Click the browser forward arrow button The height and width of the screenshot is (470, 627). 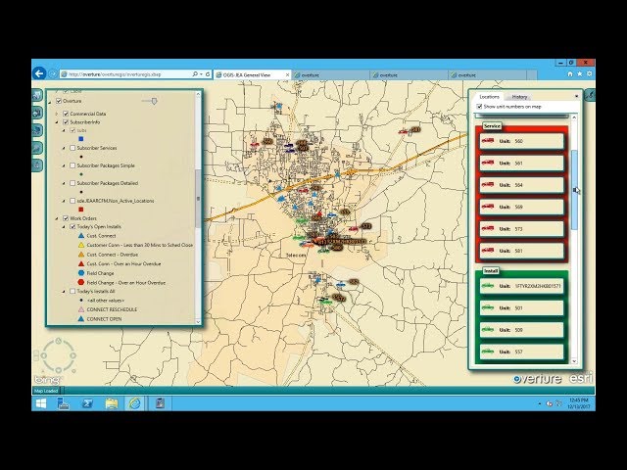pos(52,74)
